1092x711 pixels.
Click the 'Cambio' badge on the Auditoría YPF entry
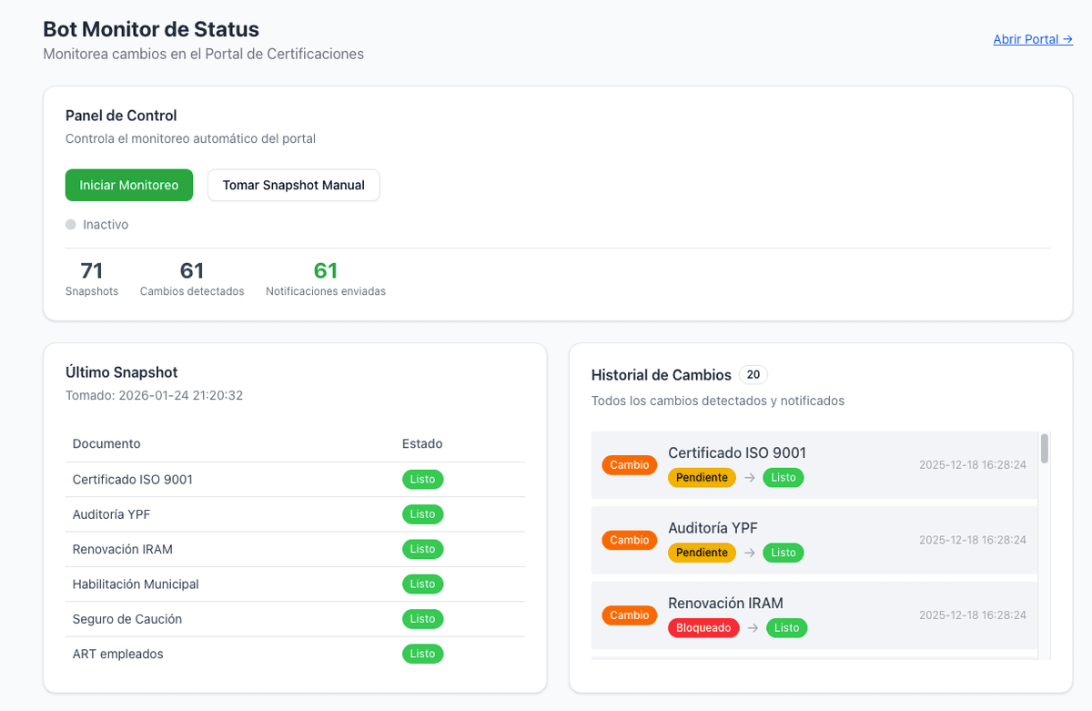point(629,540)
